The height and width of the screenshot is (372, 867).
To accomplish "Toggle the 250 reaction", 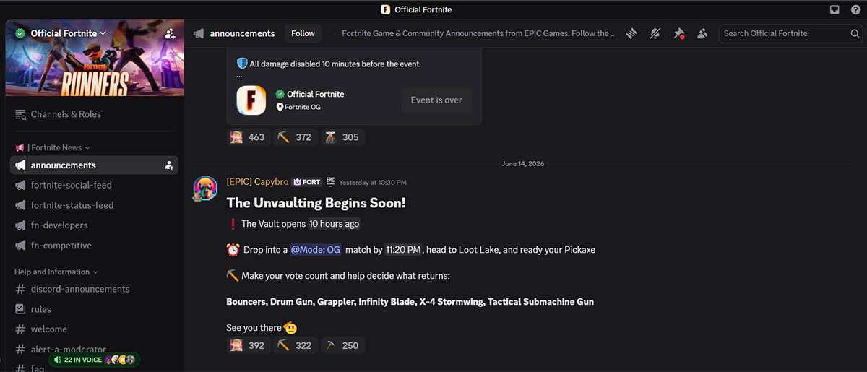I will tap(342, 345).
